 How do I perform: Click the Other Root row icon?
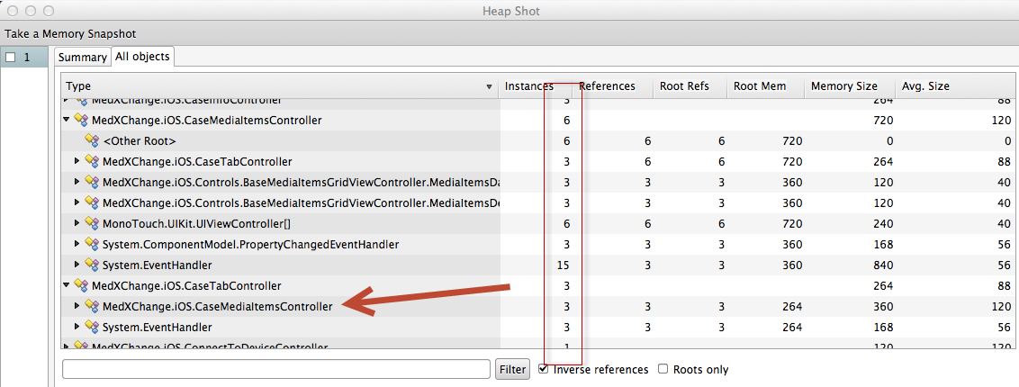click(90, 140)
